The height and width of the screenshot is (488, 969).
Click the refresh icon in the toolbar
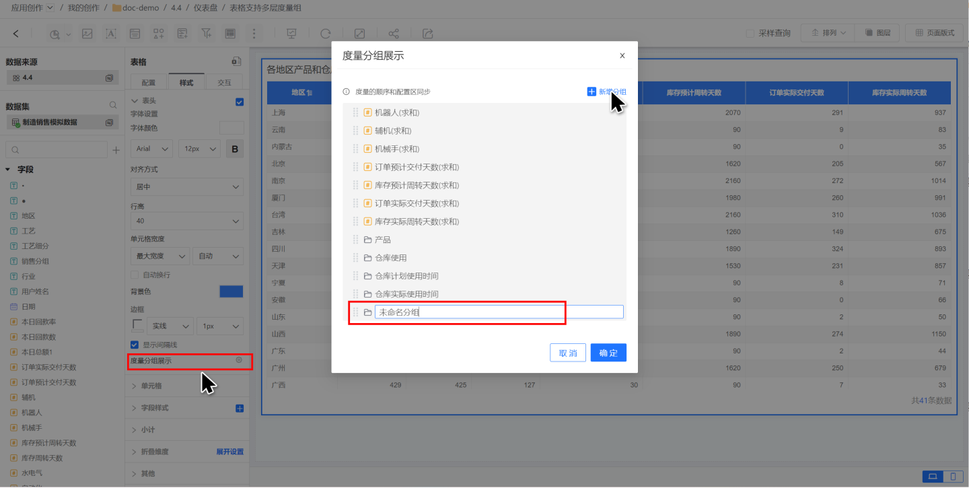tap(326, 34)
